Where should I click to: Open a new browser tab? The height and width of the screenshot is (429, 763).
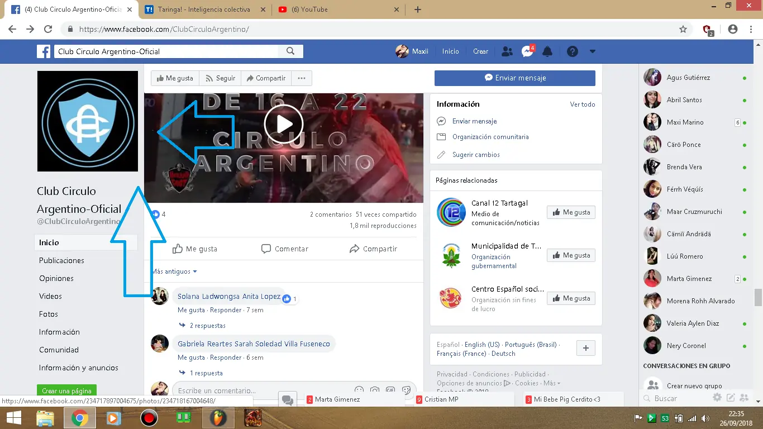pyautogui.click(x=418, y=9)
